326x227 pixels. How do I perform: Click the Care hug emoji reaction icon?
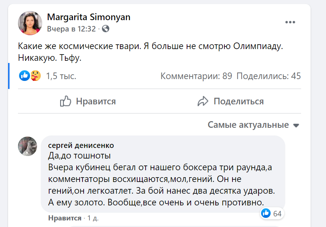click(35, 76)
